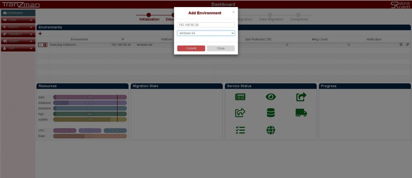Expand the Actions sidebar menu

pos(18,27)
